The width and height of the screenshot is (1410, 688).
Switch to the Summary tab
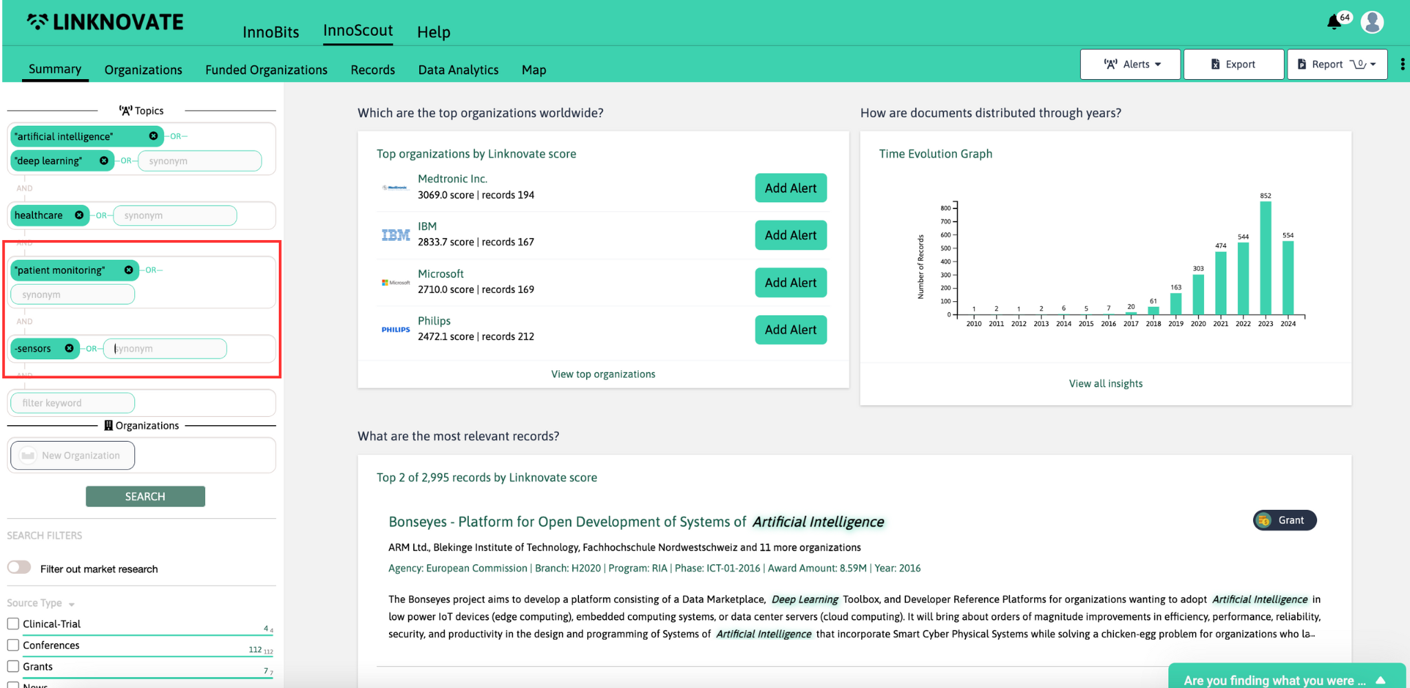point(55,69)
